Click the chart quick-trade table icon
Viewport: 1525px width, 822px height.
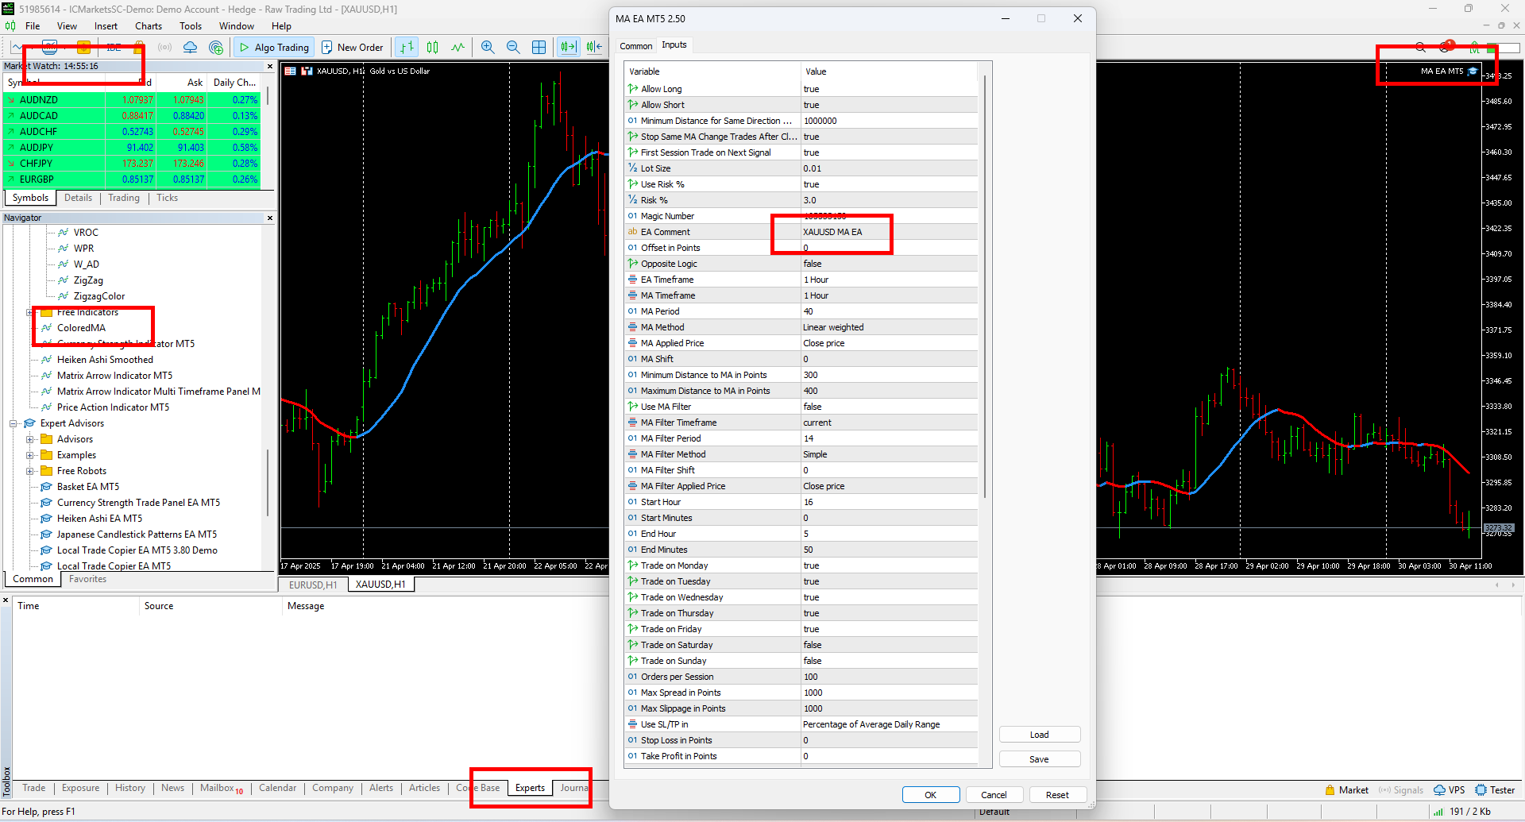tap(291, 71)
